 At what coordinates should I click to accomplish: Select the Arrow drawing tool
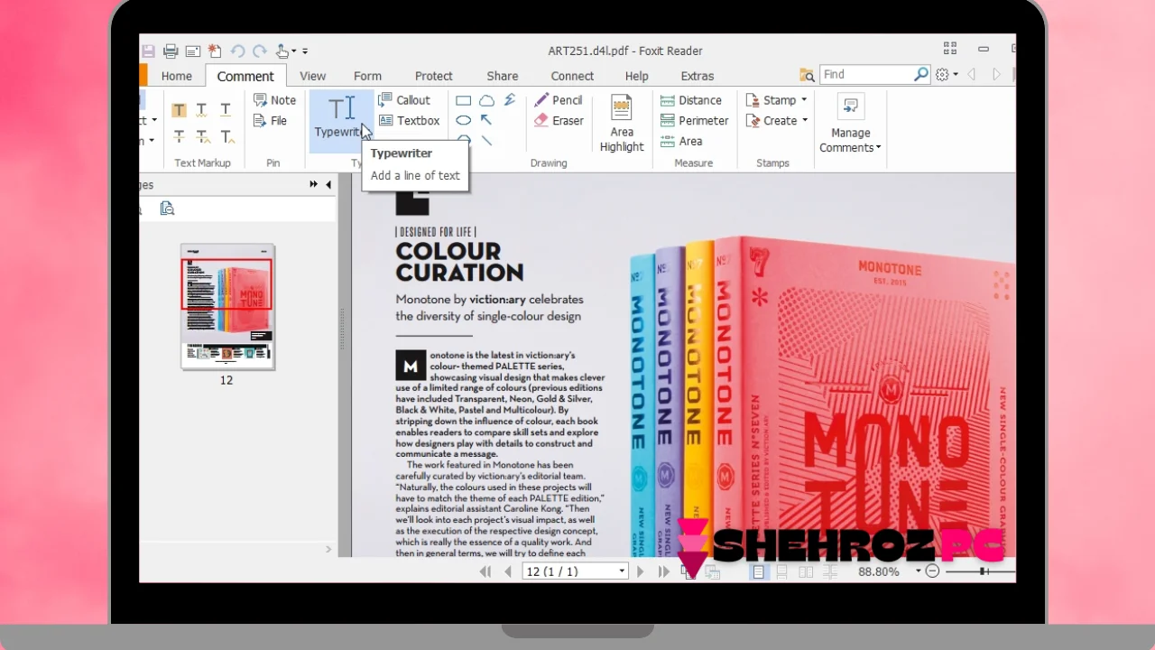(x=486, y=120)
